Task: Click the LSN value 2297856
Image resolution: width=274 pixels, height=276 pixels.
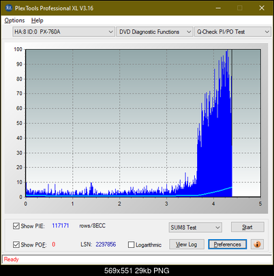Action: pyautogui.click(x=106, y=245)
